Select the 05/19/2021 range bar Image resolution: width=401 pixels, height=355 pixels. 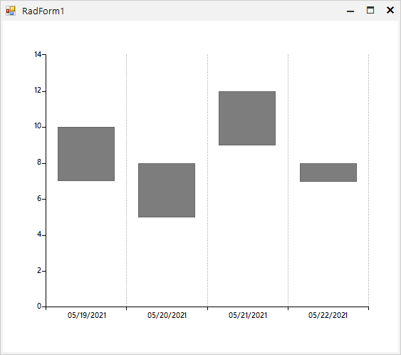tap(86, 154)
